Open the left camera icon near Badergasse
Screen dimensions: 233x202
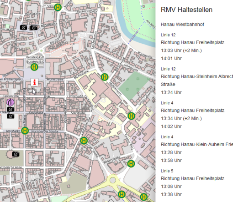(x=24, y=27)
